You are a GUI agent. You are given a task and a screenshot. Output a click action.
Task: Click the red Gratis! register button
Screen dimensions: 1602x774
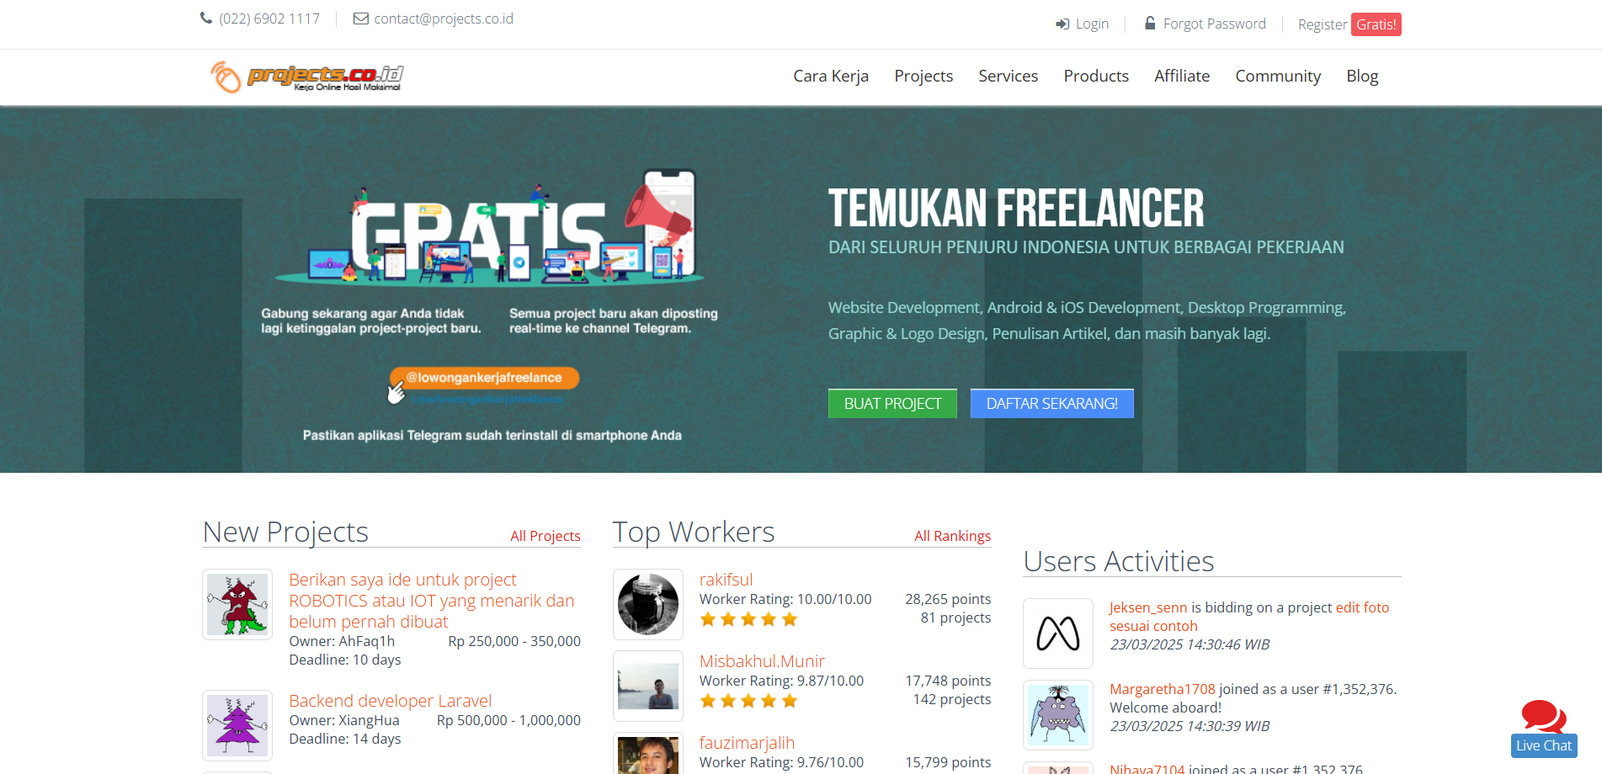click(x=1376, y=24)
